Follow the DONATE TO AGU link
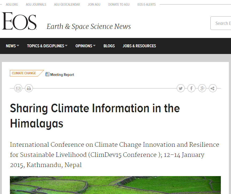This screenshot has height=194, width=231. point(119,5)
